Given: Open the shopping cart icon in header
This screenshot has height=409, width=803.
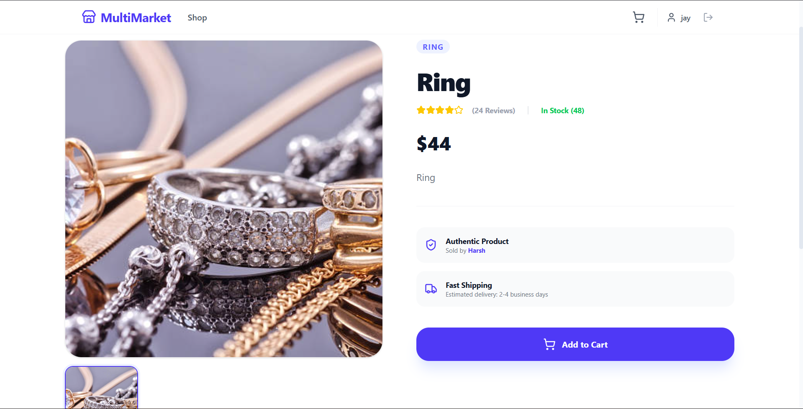Looking at the screenshot, I should click(x=638, y=18).
